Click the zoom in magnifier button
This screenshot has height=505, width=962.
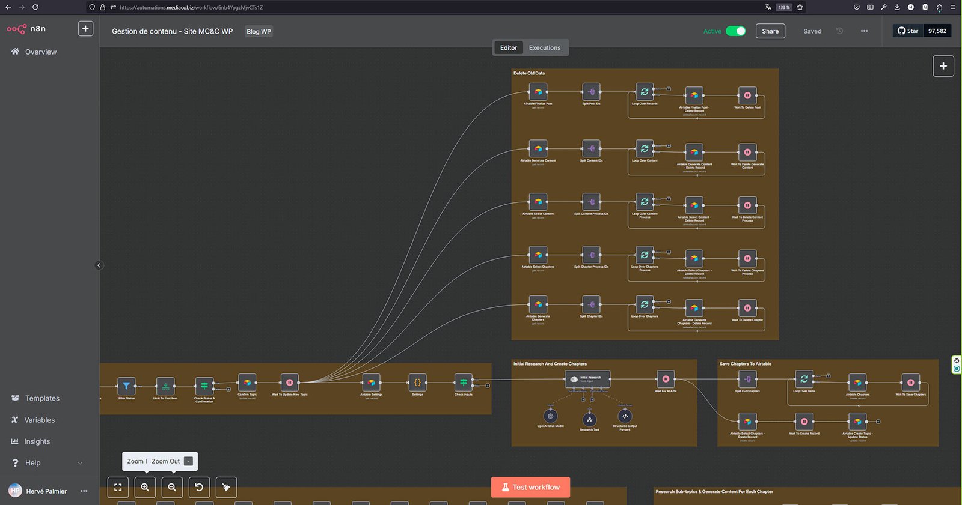pyautogui.click(x=145, y=487)
